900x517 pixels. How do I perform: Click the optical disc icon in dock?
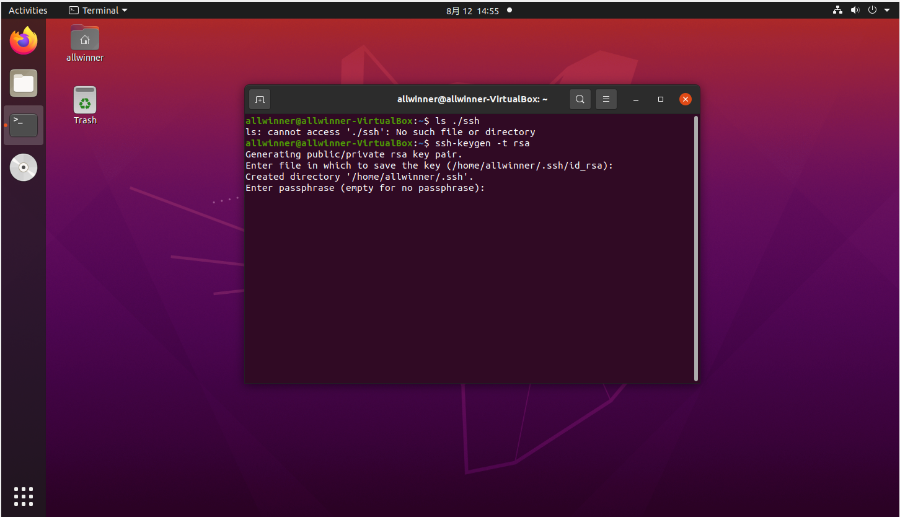tap(24, 167)
